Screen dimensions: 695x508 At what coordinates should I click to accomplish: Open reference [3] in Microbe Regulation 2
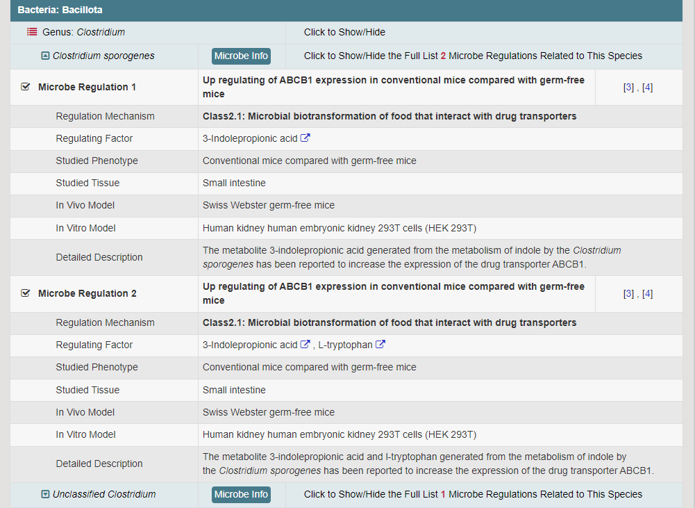click(628, 294)
